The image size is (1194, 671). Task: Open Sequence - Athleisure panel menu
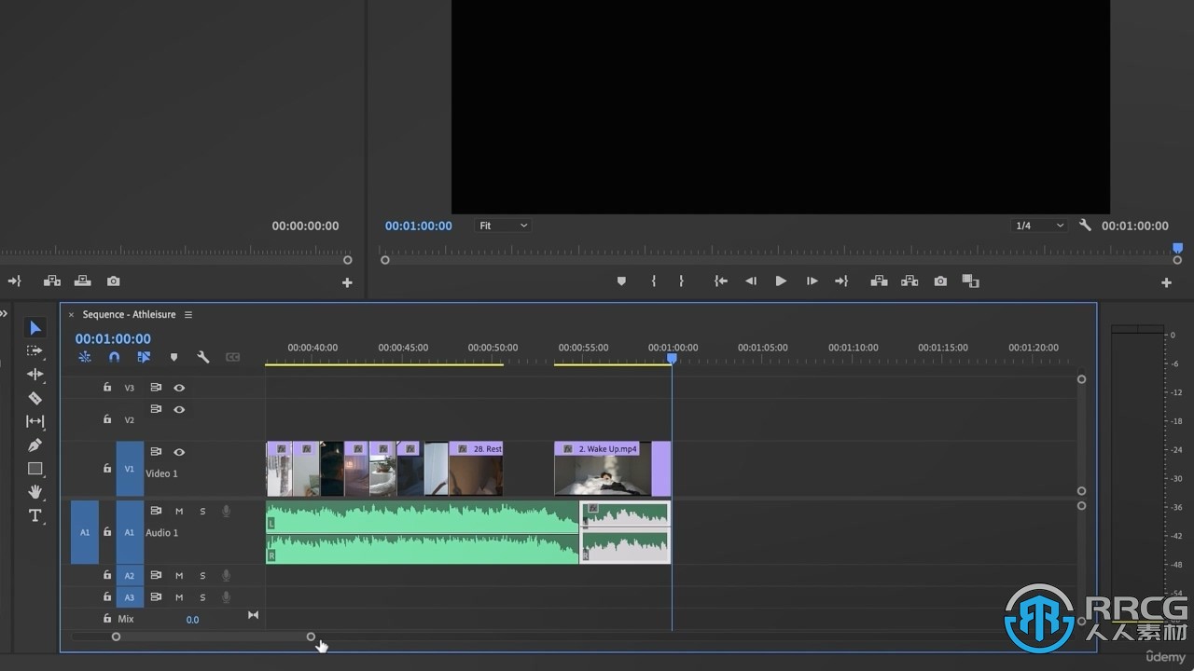[x=188, y=315]
